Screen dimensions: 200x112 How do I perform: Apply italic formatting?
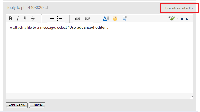click(x=18, y=18)
